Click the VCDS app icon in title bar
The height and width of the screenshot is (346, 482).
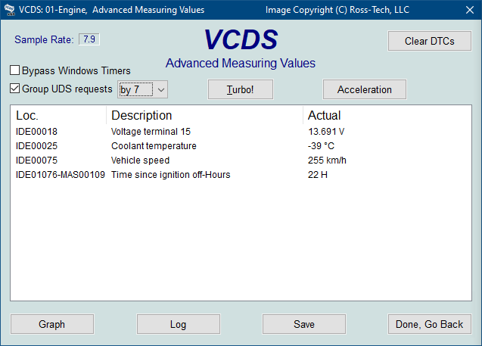[x=10, y=10]
